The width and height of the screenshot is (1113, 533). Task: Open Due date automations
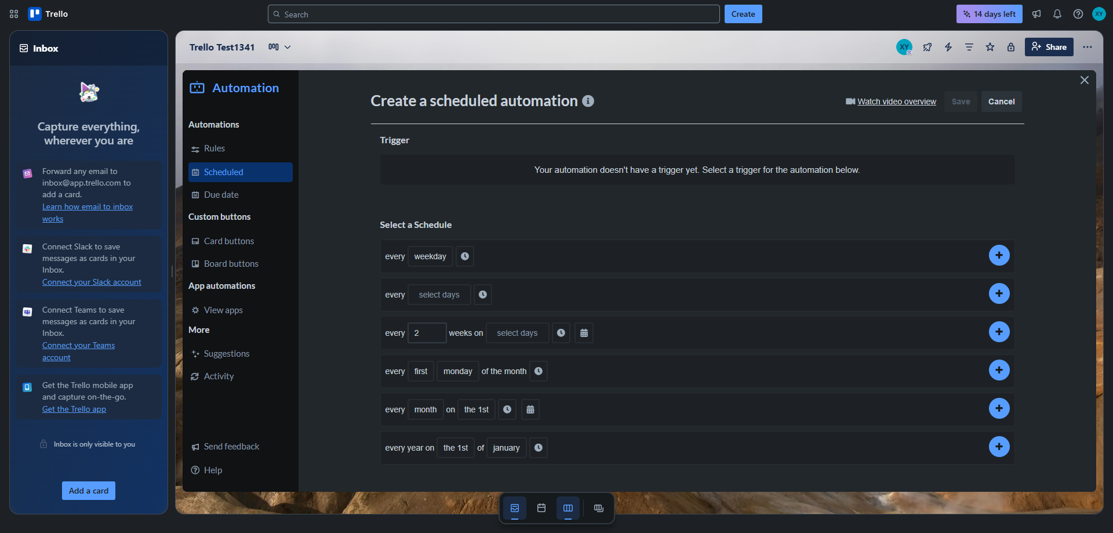pos(240,195)
